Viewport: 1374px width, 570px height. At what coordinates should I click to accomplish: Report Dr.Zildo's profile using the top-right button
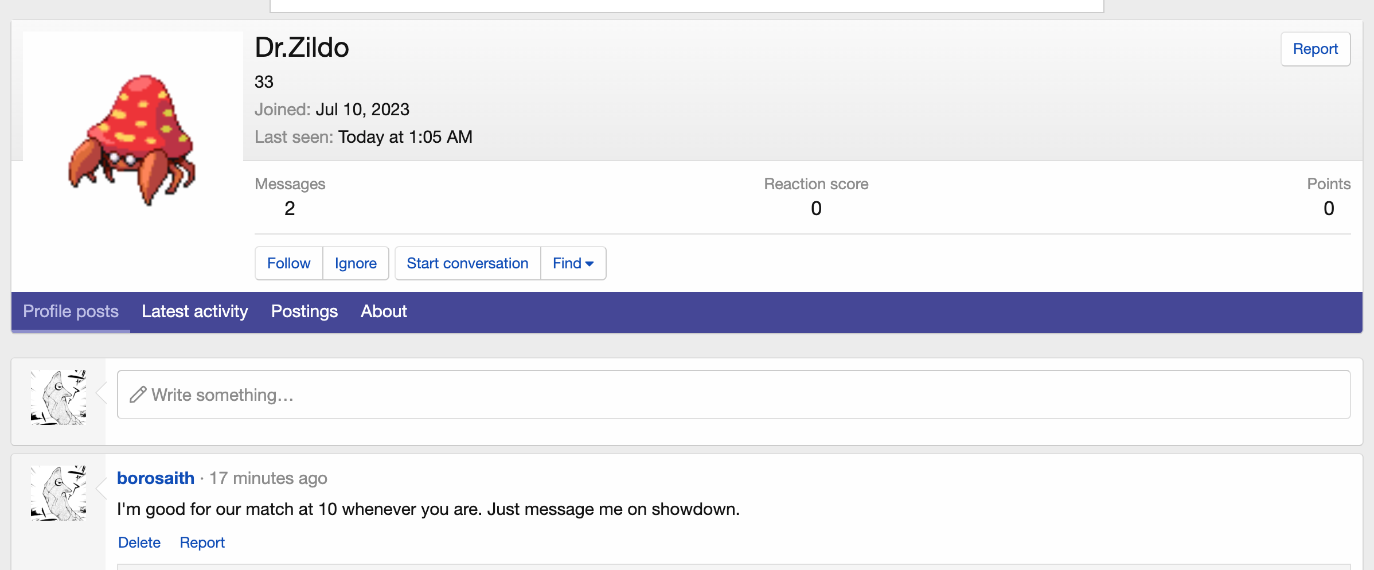(1315, 49)
